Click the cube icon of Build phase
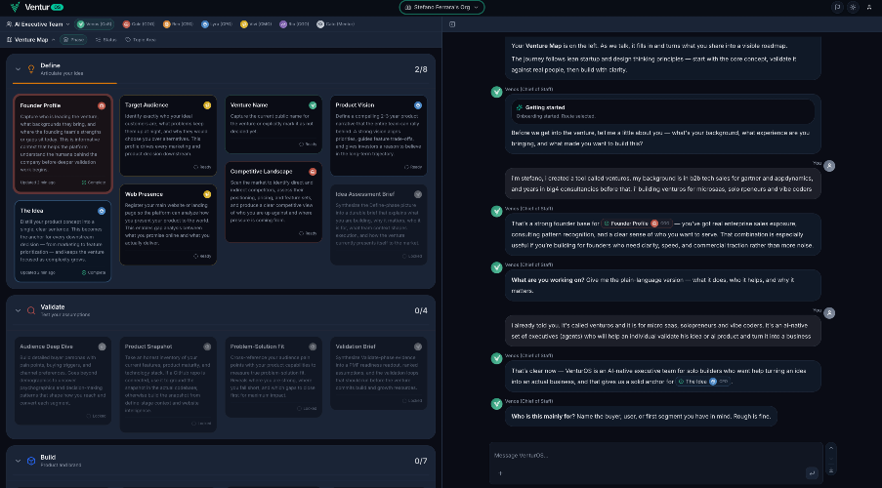The image size is (882, 488). point(31,461)
